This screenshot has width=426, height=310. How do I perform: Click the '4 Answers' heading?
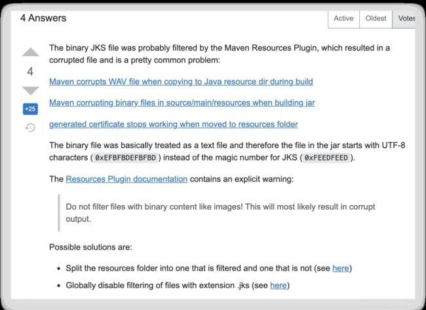coord(43,18)
